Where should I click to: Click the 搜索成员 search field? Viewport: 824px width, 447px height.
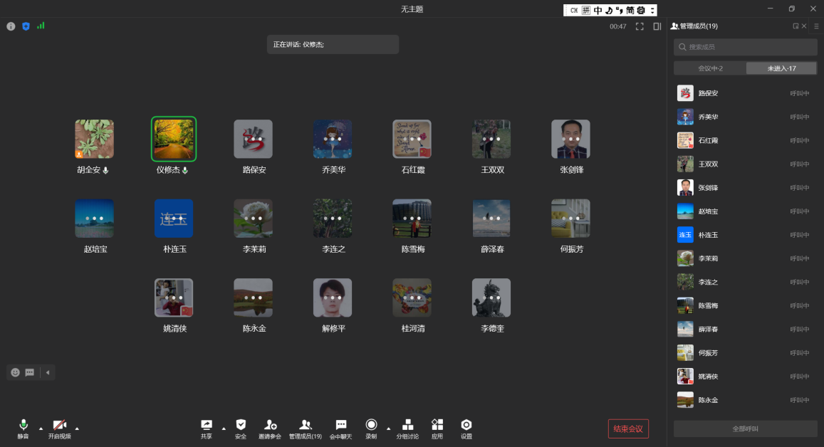(746, 47)
